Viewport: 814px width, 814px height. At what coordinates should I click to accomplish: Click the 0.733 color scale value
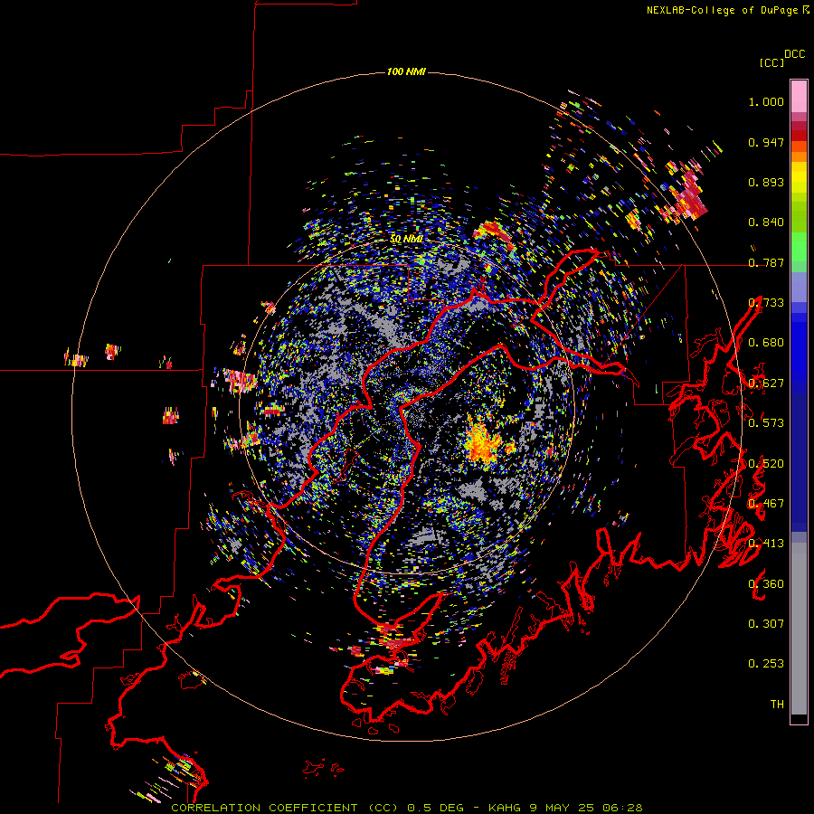(766, 303)
